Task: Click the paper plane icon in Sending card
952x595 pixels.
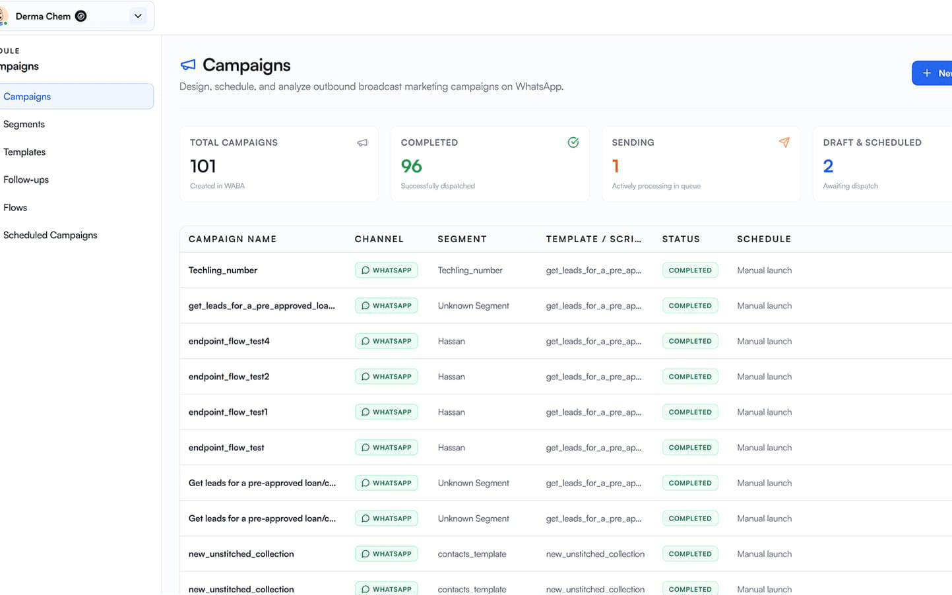Action: pos(784,142)
